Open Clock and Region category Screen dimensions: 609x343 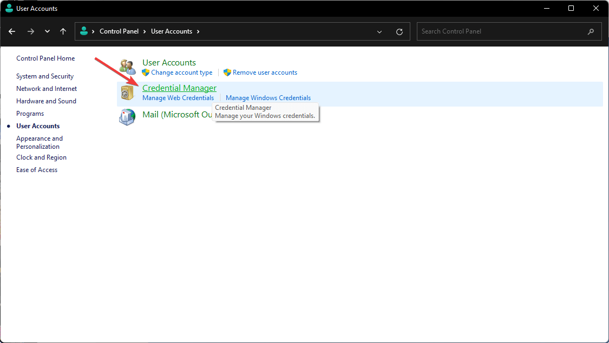point(41,157)
